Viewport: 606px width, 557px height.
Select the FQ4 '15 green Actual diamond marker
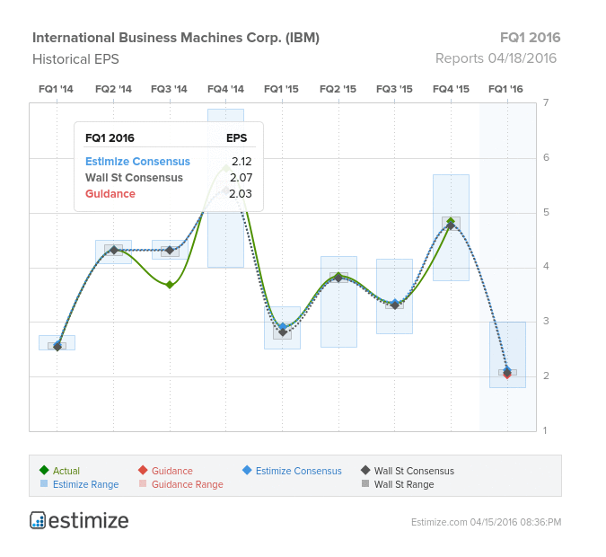pyautogui.click(x=451, y=221)
